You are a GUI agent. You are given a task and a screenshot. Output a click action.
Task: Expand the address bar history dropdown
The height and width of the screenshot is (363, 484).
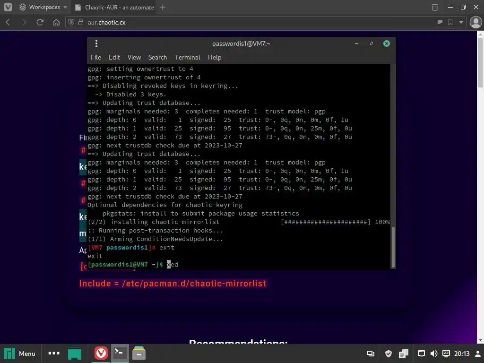click(x=461, y=22)
